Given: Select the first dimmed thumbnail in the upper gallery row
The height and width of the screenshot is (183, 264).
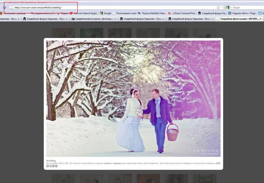Looking at the screenshot, I should tap(63, 33).
